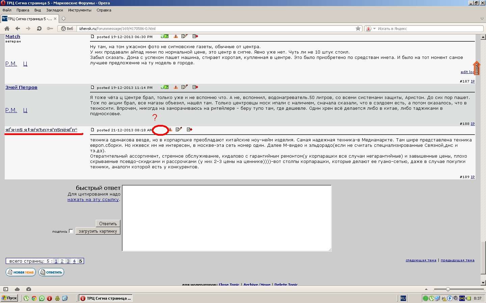Open the Закладки menu

[54, 10]
